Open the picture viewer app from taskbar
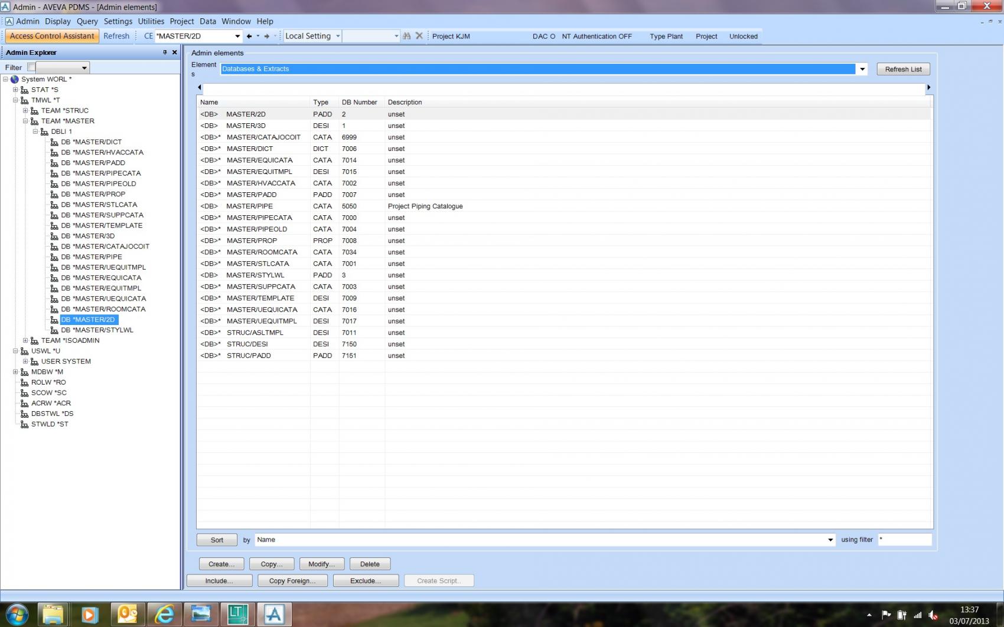Screen dimensions: 1004x627 pos(201,615)
